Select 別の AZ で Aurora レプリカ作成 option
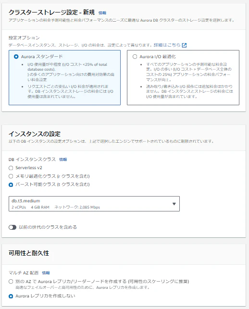249x309 pixels. coord(11,282)
